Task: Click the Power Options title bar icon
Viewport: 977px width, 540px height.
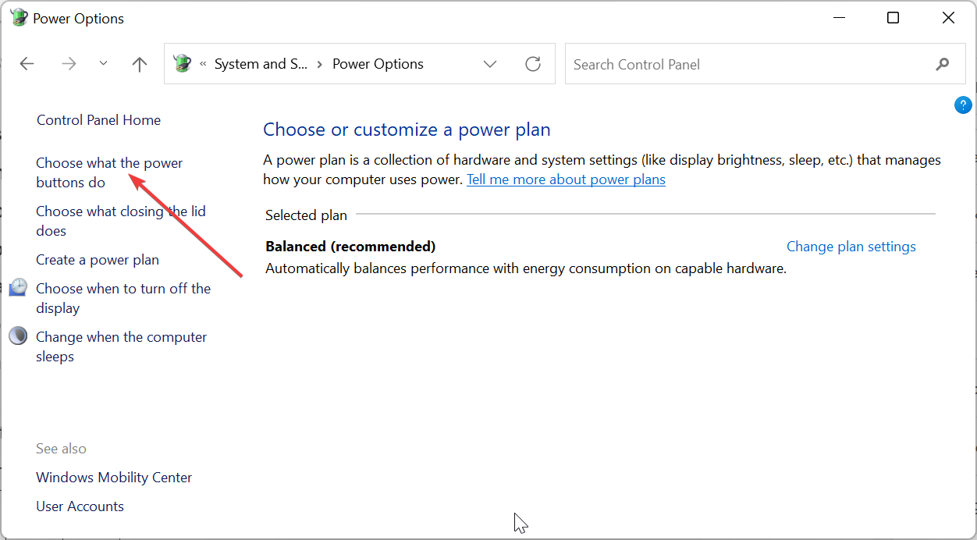Action: coord(19,18)
